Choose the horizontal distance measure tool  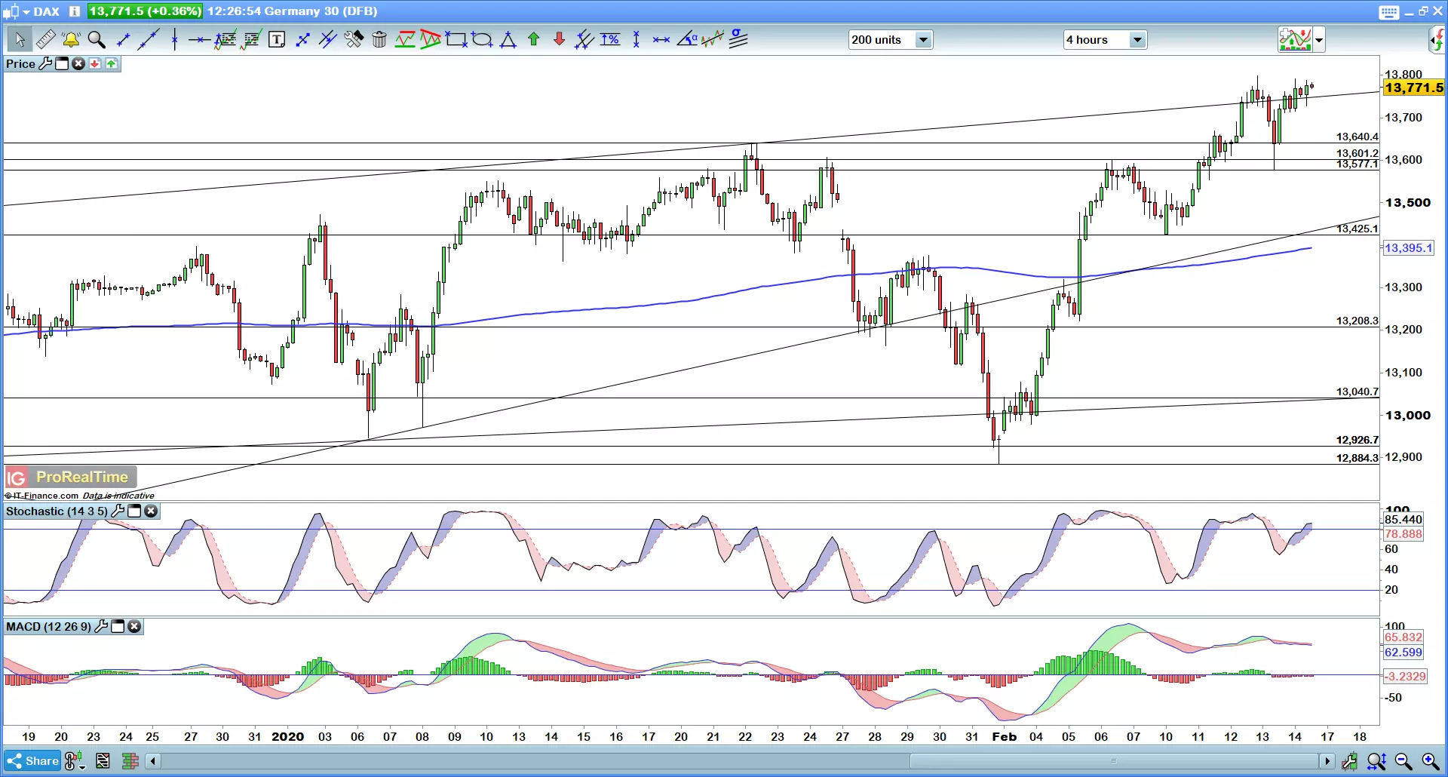tap(661, 39)
